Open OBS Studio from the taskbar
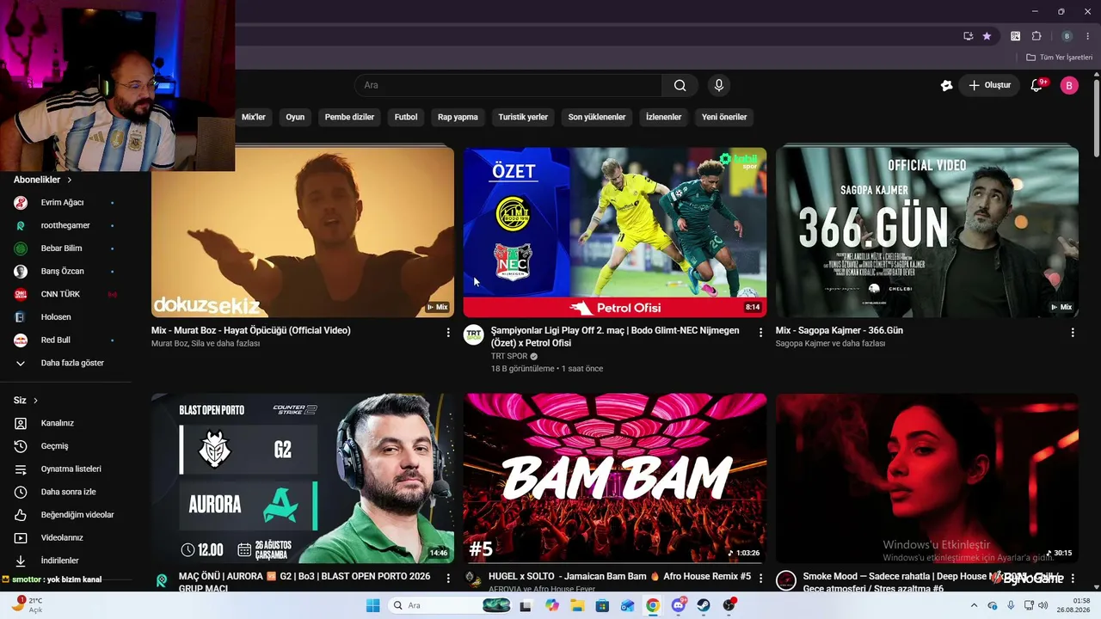Viewport: 1101px width, 619px height. click(x=729, y=605)
